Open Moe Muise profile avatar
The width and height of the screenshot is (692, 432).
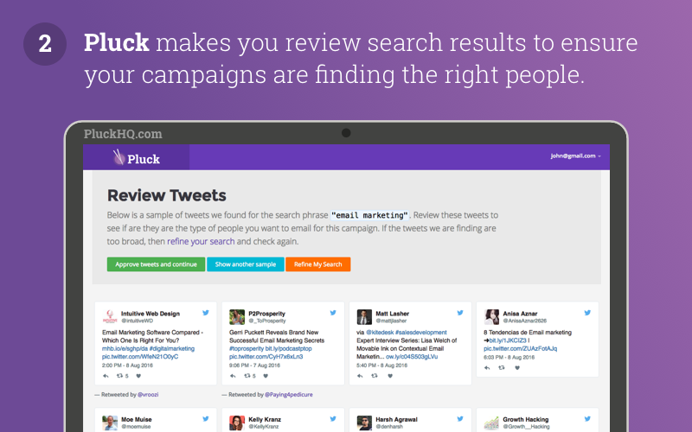tap(110, 423)
